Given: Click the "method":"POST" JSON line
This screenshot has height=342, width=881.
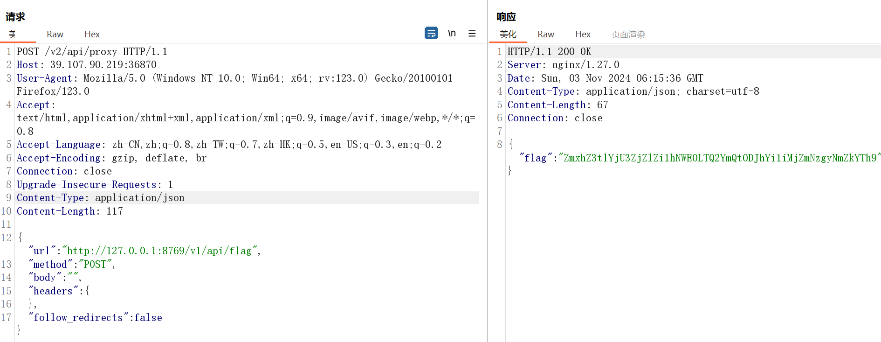Looking at the screenshot, I should click(72, 265).
